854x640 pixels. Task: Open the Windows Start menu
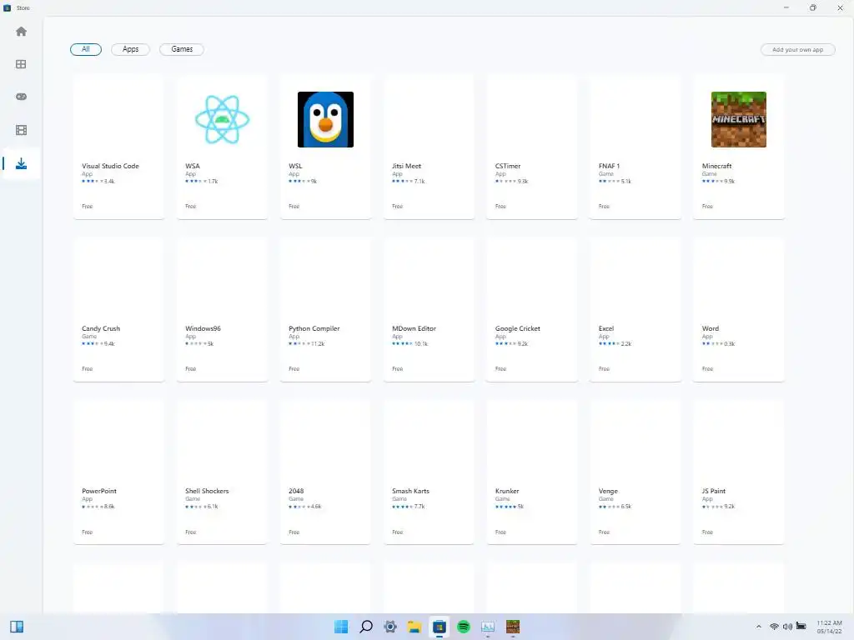coord(341,627)
